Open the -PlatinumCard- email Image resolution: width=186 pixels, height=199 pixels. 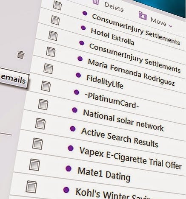coord(112,101)
